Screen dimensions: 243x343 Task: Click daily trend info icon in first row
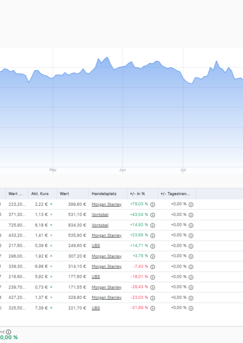point(191,204)
